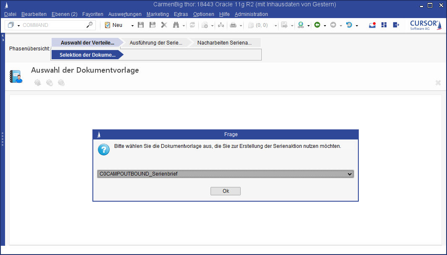
Task: Open the dropdown arrow next to Neu
Action: point(132,26)
